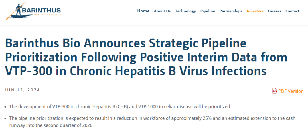Screen dimensions: 308x136
Task: Visit the Careers page
Action: coord(274,11)
